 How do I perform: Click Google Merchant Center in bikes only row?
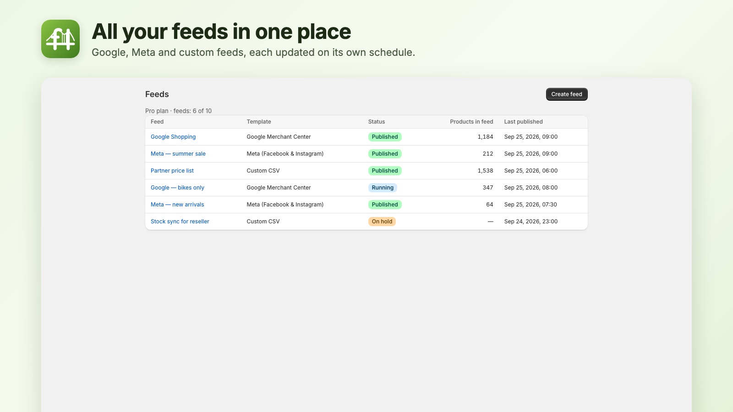[279, 188]
